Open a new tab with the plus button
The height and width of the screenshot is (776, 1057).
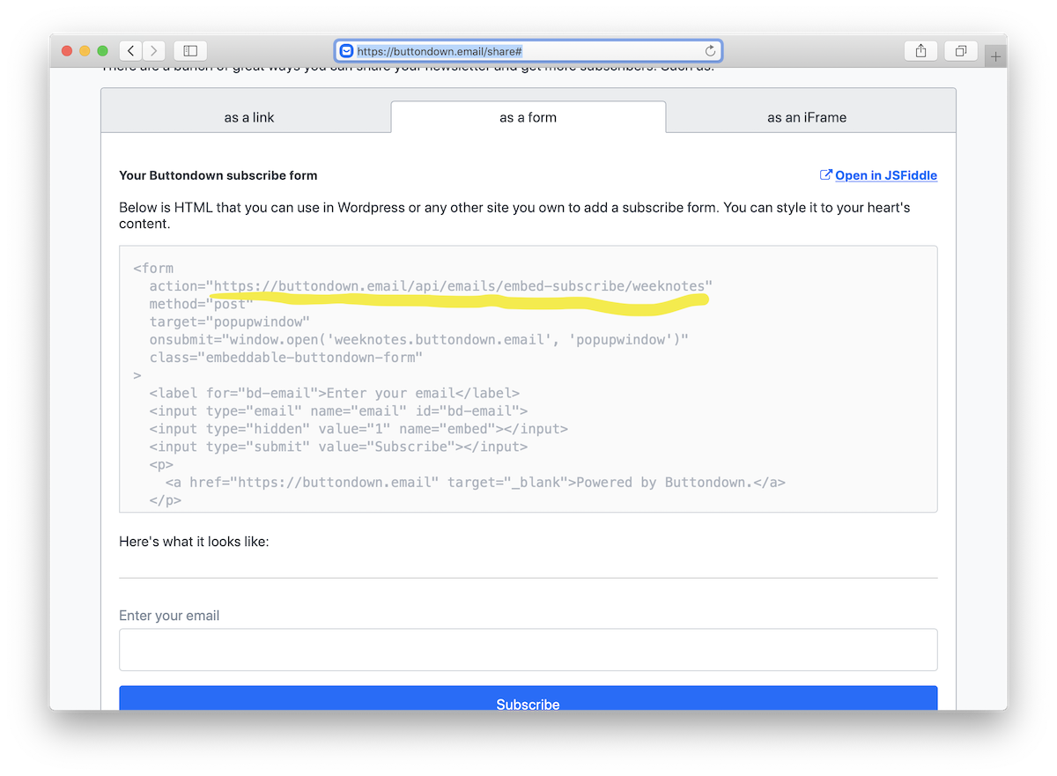point(995,56)
